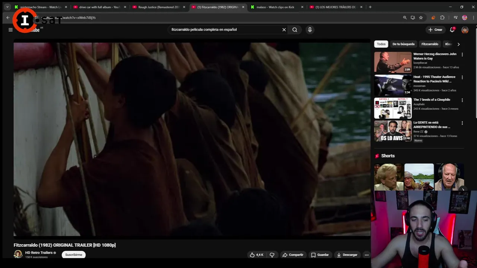Screen dimensions: 477x268
Task: Open Chrome profile avatar
Action: click(x=464, y=17)
